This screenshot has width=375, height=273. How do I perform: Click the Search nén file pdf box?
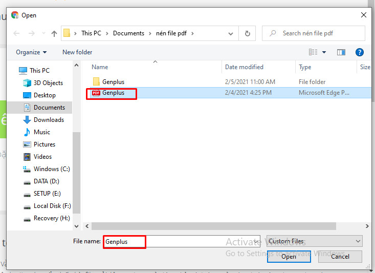(314, 33)
